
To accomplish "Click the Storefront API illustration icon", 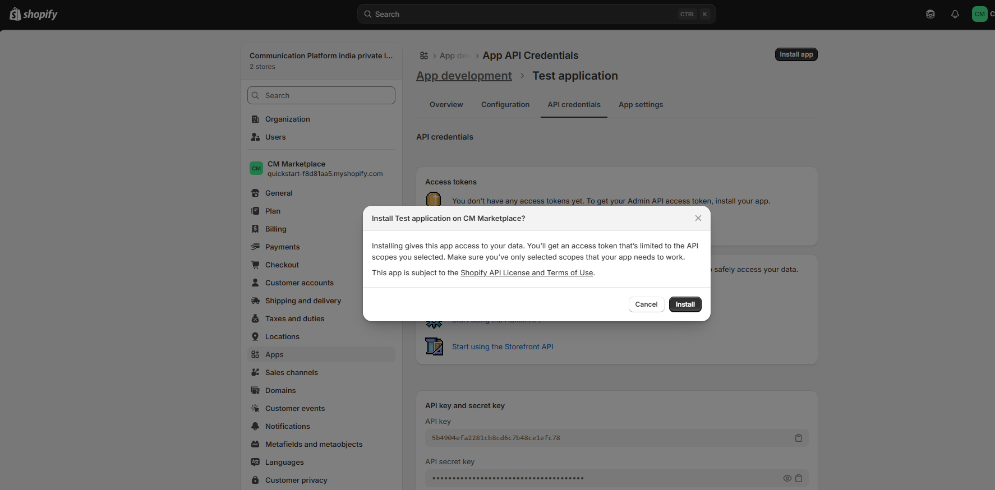I will tap(434, 346).
